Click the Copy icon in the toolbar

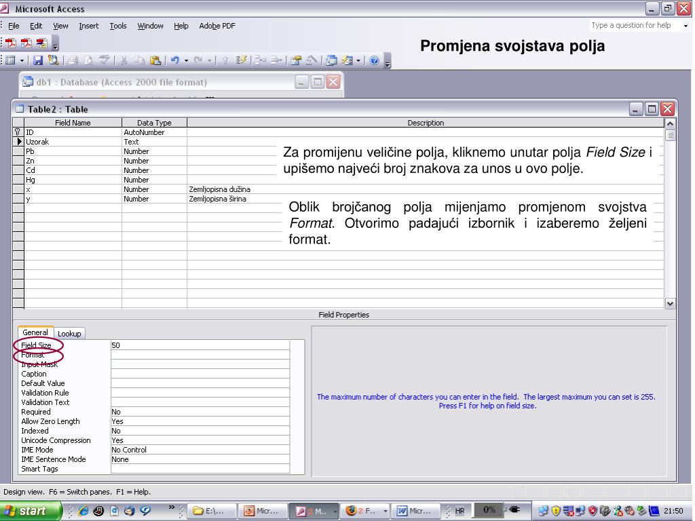pyautogui.click(x=140, y=60)
